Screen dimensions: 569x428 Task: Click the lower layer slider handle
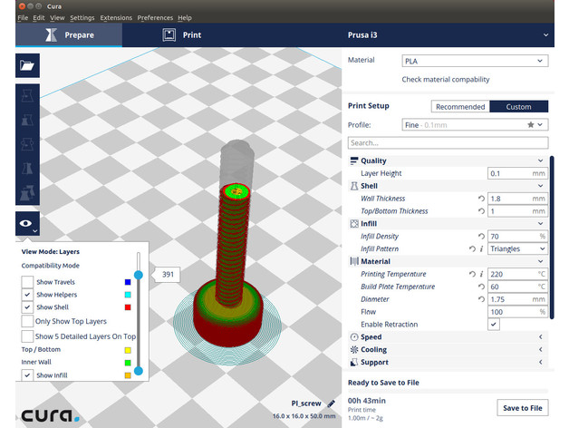coord(139,371)
